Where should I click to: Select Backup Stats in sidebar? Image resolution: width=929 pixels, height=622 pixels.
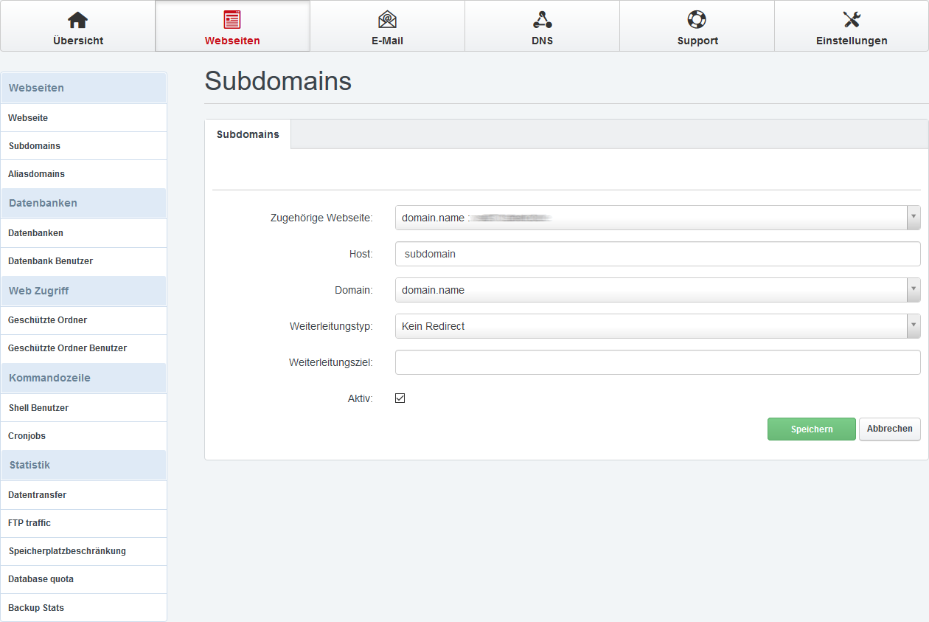36,608
